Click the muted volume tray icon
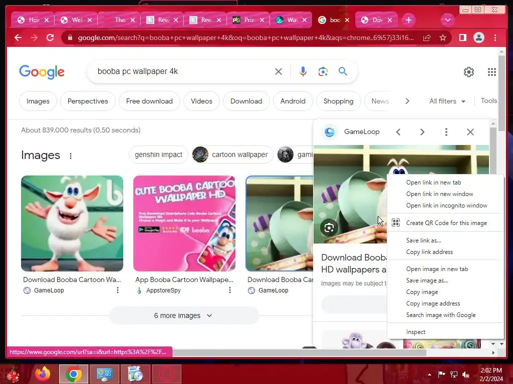513x384 pixels. [x=465, y=374]
